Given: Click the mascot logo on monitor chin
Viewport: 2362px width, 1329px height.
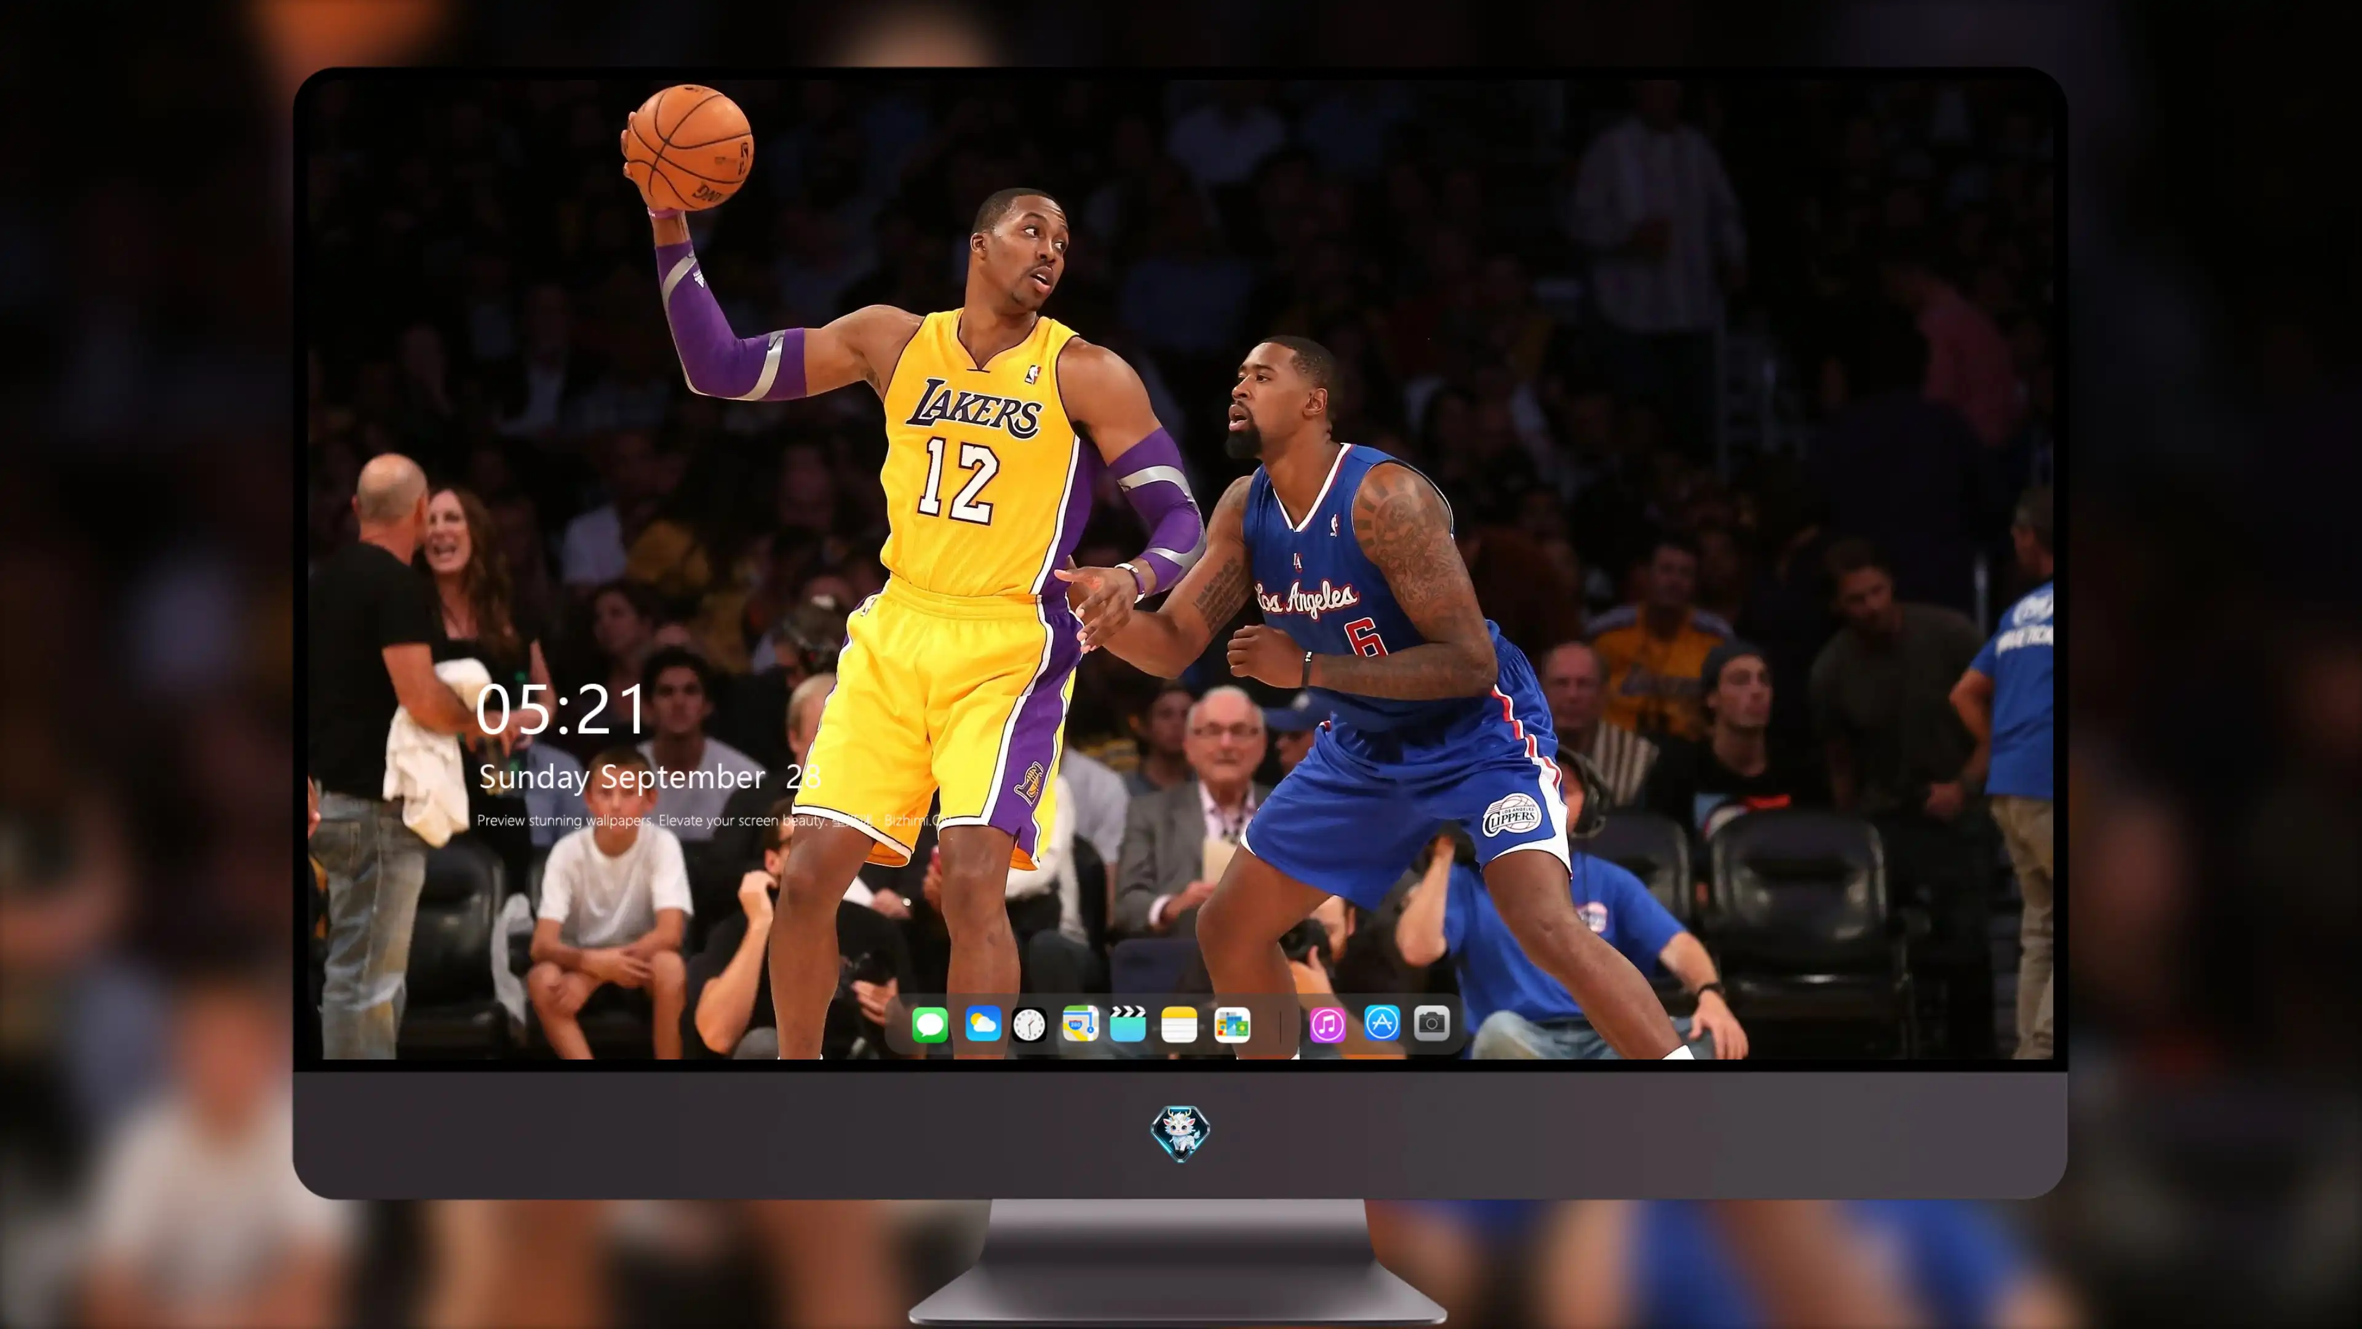Looking at the screenshot, I should click(x=1180, y=1133).
